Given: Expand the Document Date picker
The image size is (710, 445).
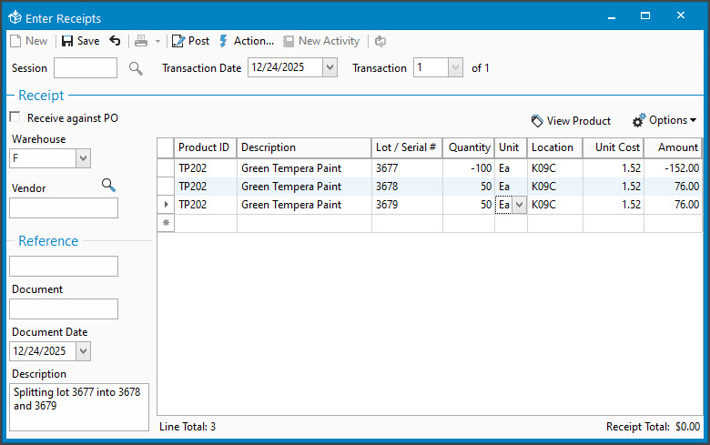Looking at the screenshot, I should (x=83, y=350).
